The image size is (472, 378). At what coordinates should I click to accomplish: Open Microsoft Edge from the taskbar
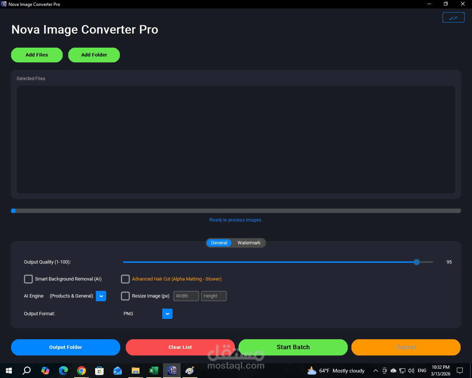[x=63, y=370]
